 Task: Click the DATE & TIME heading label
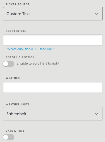click(15, 131)
